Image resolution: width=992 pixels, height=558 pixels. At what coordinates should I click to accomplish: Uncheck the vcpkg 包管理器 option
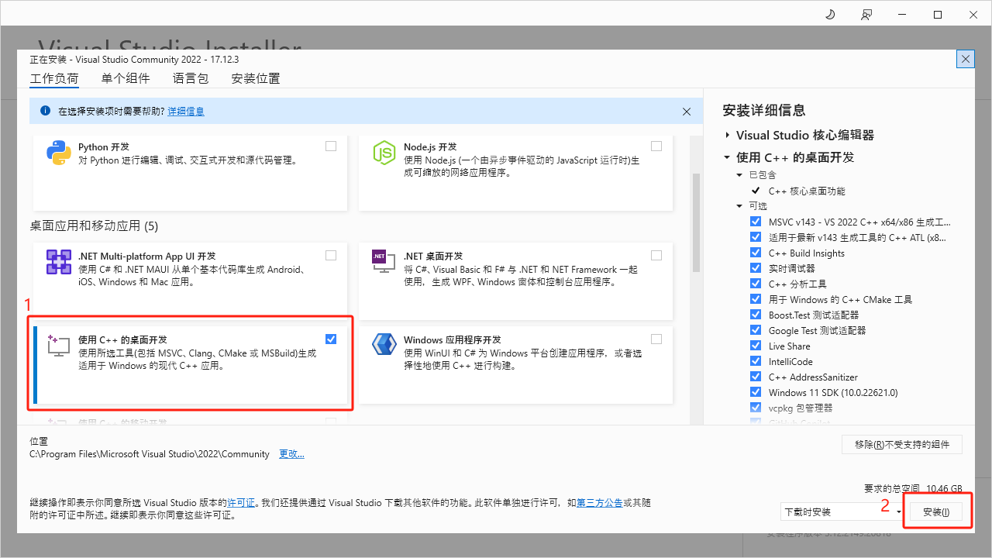pyautogui.click(x=756, y=408)
